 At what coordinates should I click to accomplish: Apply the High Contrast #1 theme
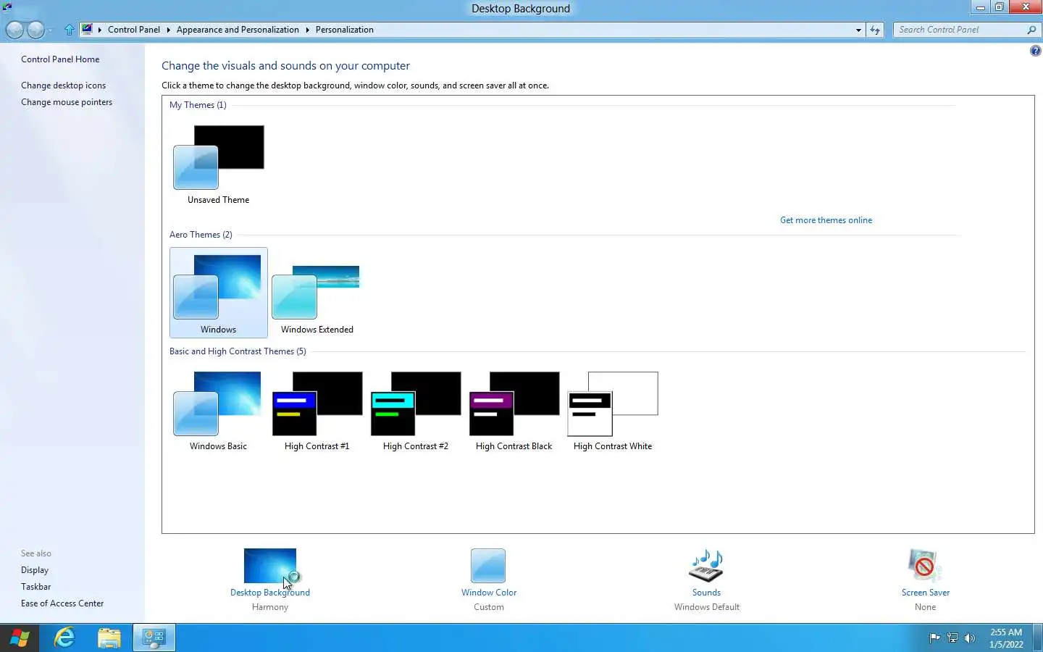point(317,411)
